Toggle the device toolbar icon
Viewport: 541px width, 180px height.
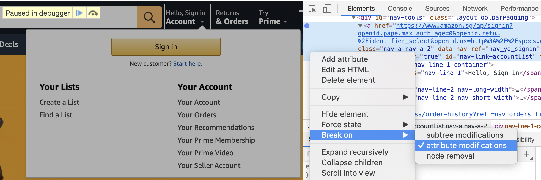(x=327, y=9)
